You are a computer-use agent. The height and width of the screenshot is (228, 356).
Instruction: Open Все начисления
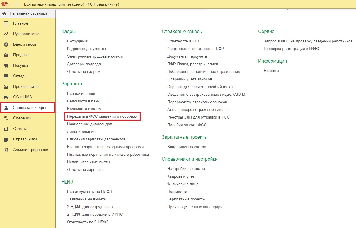[x=81, y=94]
